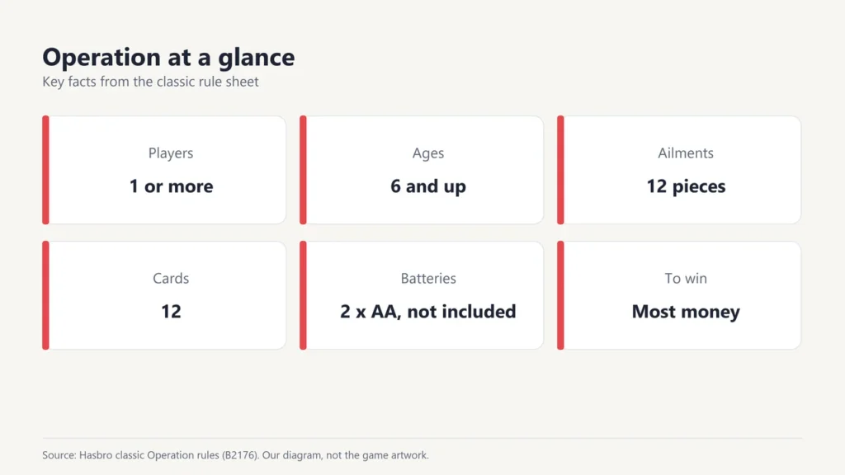Click the Players card

click(x=164, y=170)
